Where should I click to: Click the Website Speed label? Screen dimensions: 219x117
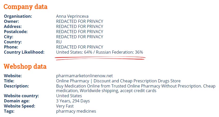(x=20, y=106)
